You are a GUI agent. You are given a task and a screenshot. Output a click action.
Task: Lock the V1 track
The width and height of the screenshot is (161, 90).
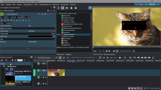tap(46, 70)
